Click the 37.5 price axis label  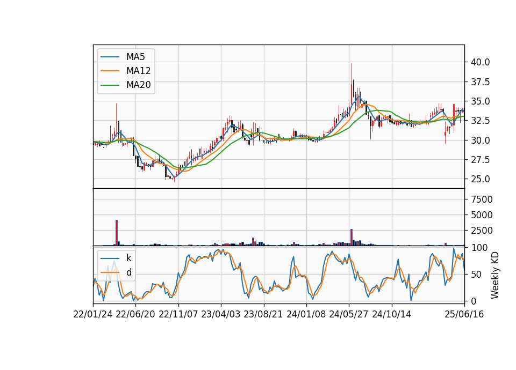pyautogui.click(x=481, y=82)
